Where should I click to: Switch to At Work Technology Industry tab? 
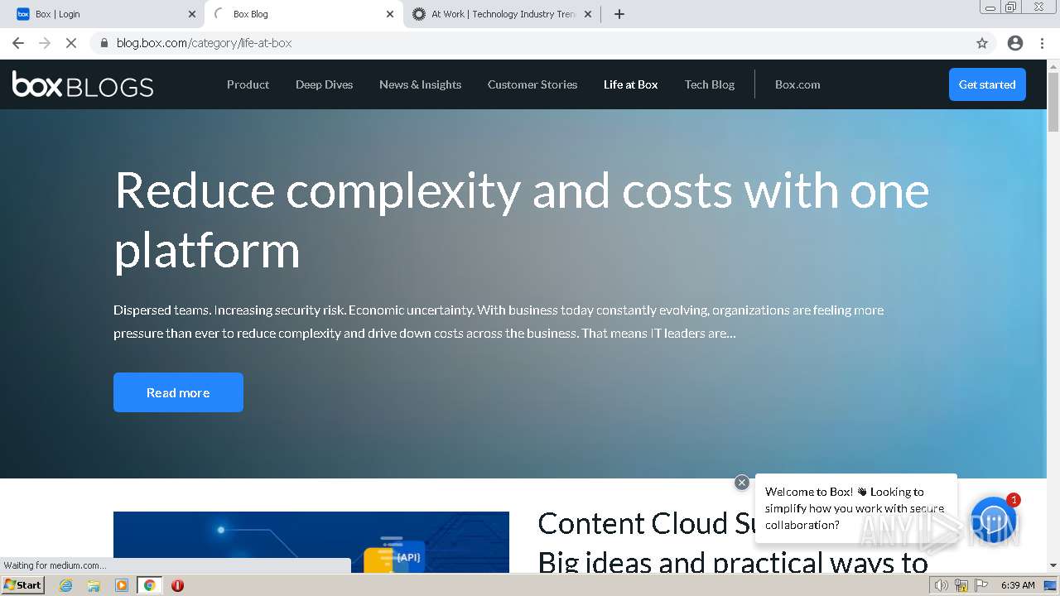[x=502, y=14]
